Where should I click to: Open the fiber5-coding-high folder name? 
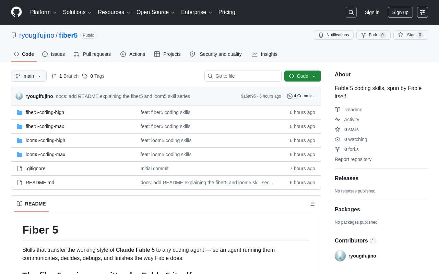click(45, 112)
